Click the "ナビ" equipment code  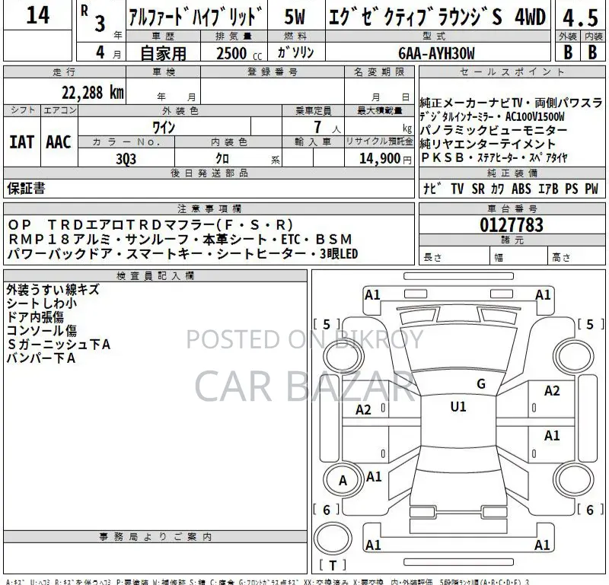coord(432,189)
